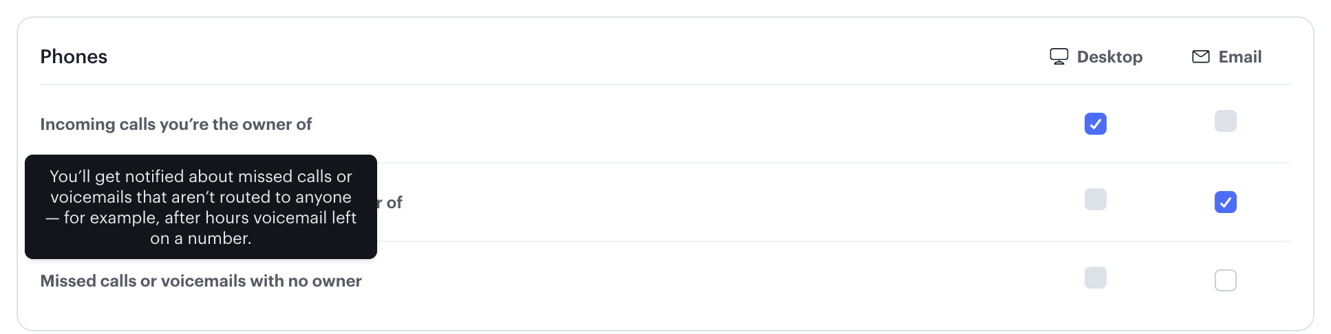Click the black tooltip about missed calls
This screenshot has width=1331, height=334.
[200, 207]
